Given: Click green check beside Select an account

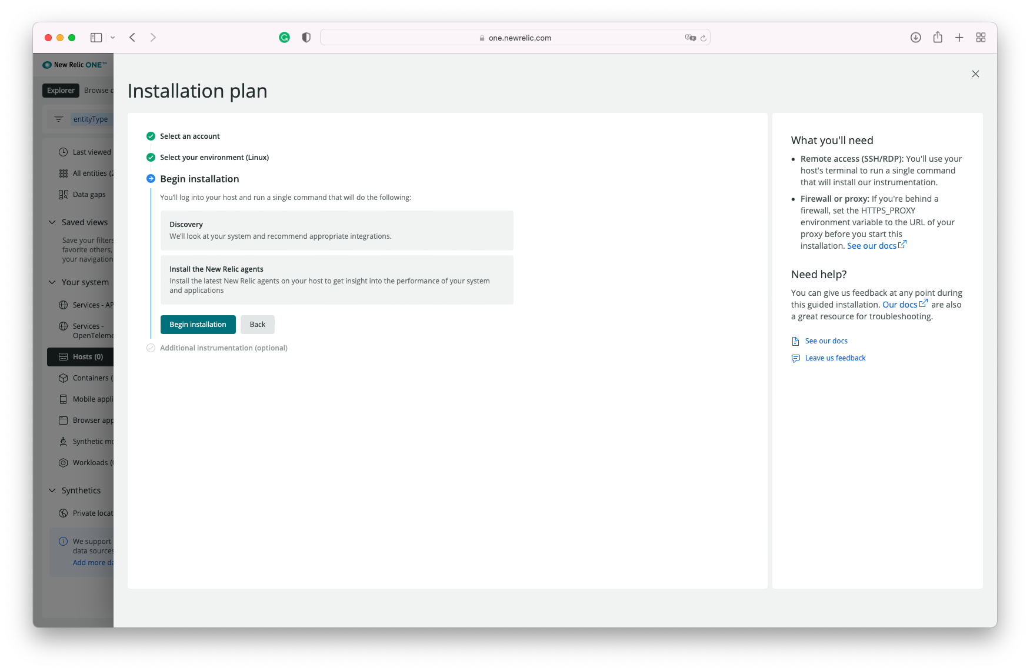Looking at the screenshot, I should [x=151, y=136].
